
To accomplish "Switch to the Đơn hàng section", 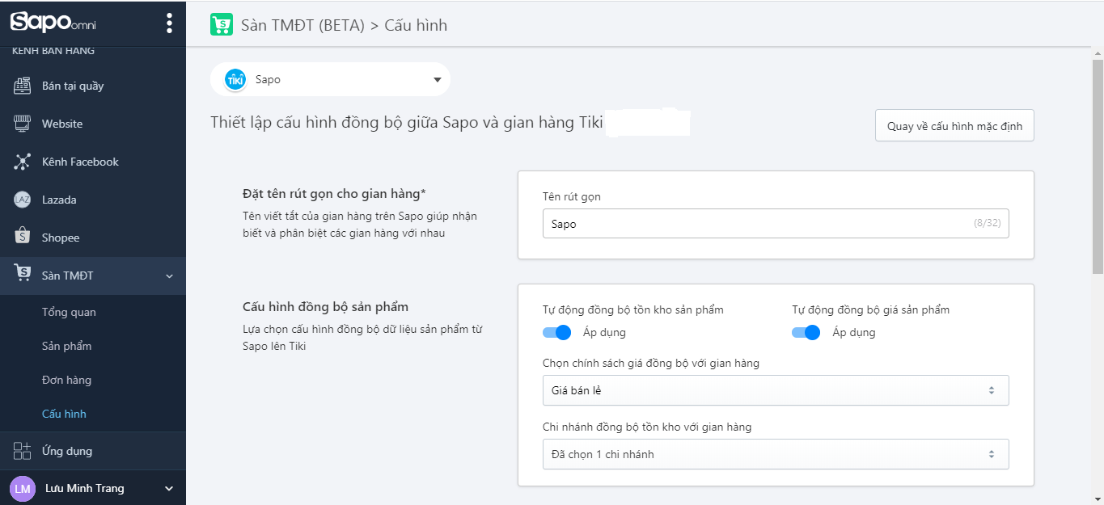I will tap(66, 379).
